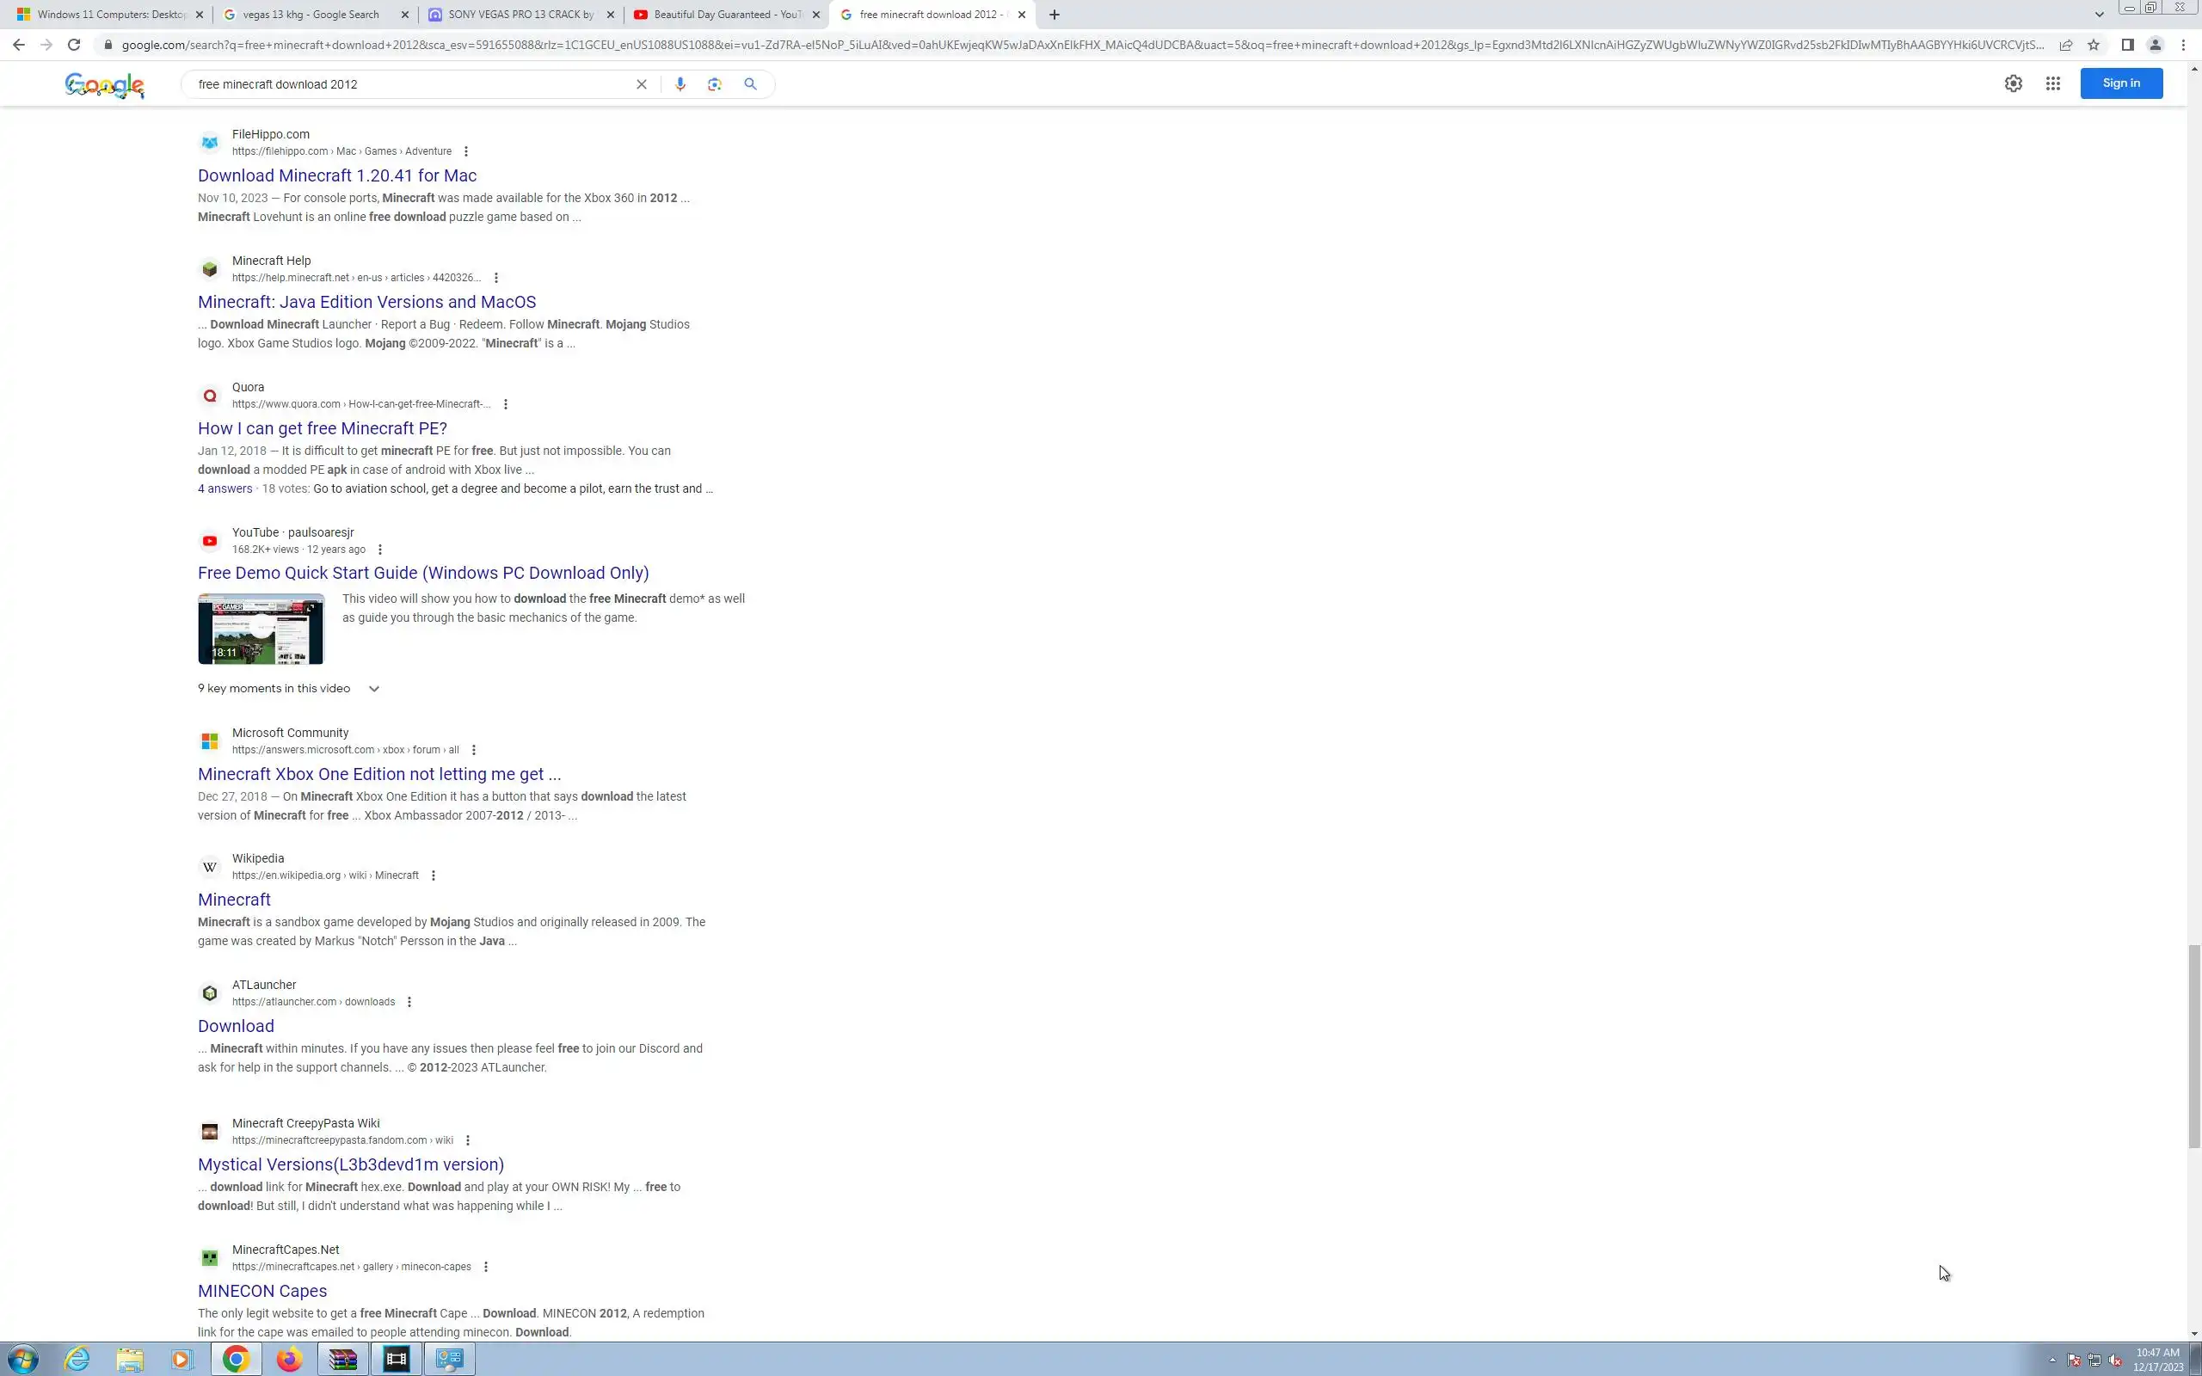Click the blue search magnifier icon
2202x1376 pixels.
click(750, 83)
